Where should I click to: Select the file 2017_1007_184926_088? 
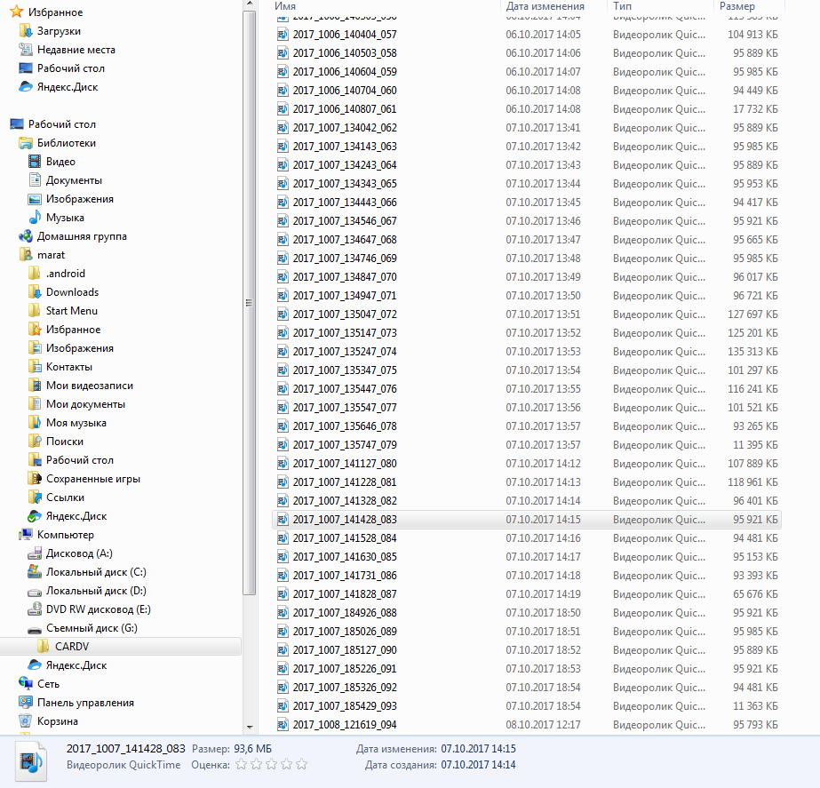coord(345,613)
